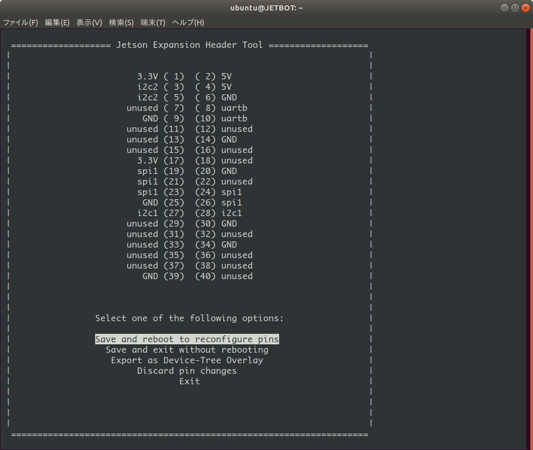Open the ヘルプ(H) menu

188,23
